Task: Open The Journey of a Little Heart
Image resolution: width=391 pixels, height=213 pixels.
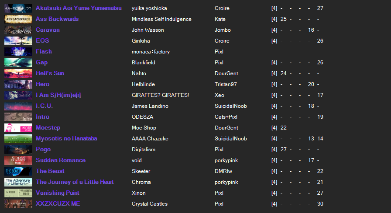Action: pyautogui.click(x=75, y=182)
